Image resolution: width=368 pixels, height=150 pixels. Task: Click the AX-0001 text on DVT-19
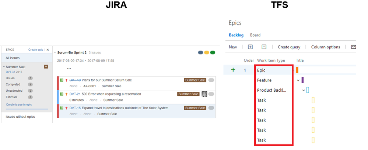[90, 86]
